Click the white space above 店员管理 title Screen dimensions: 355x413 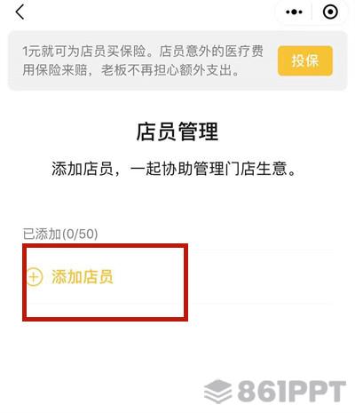click(177, 106)
